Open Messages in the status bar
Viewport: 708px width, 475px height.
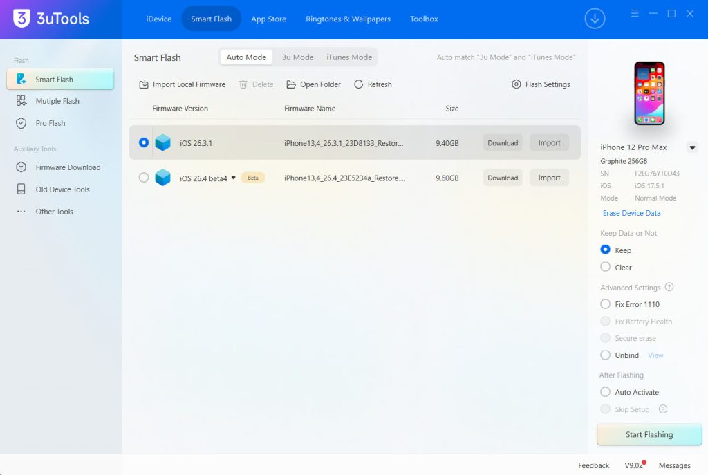675,465
